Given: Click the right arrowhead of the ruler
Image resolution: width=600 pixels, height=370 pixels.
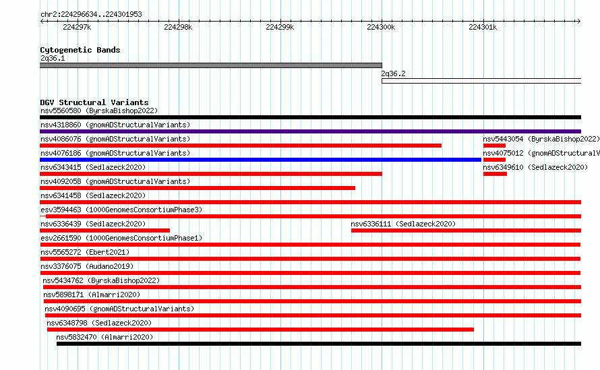Looking at the screenshot, I should [578, 21].
